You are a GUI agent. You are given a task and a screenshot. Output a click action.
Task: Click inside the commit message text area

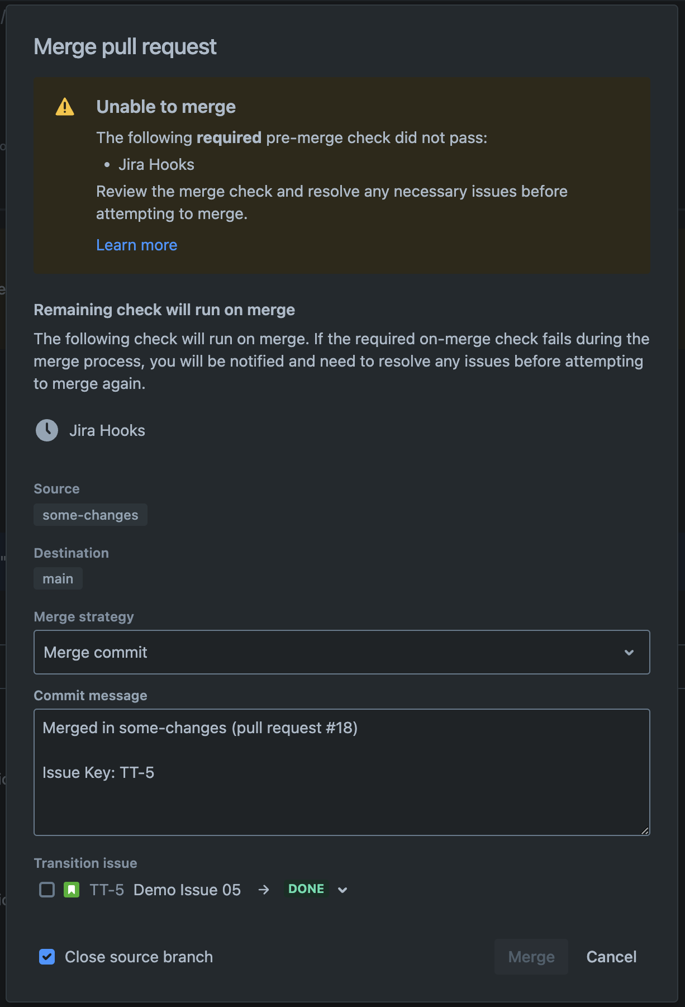(342, 772)
